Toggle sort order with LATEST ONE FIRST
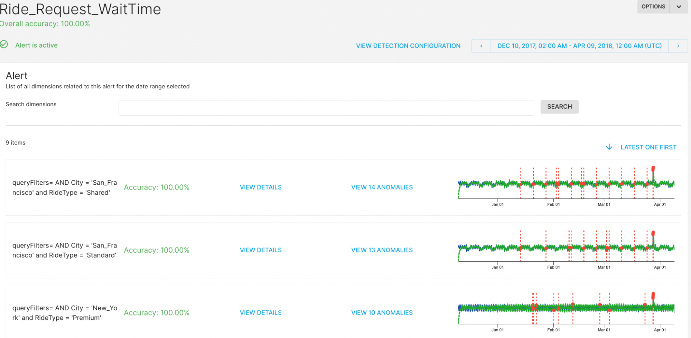This screenshot has height=338, width=691. tap(648, 147)
